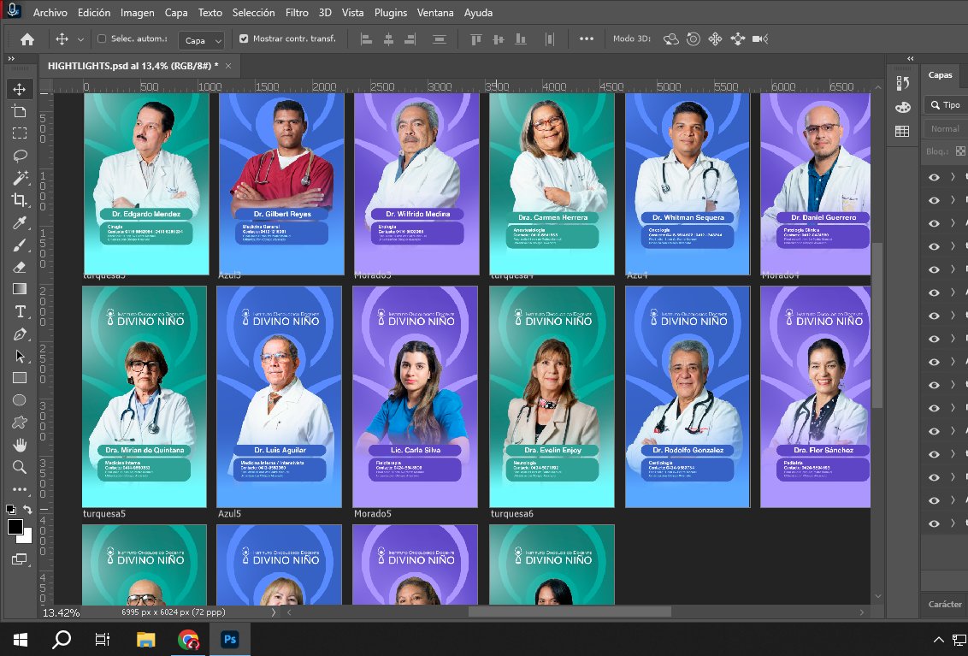This screenshot has width=968, height=656.
Task: Select the Pen tool
Action: tap(20, 334)
